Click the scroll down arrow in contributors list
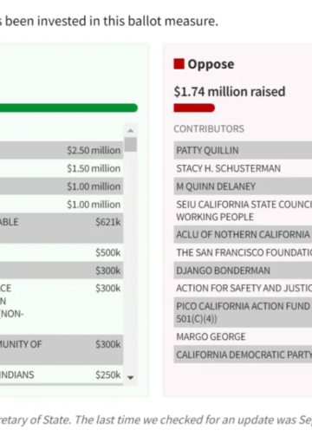The height and width of the screenshot is (437, 312). click(131, 378)
